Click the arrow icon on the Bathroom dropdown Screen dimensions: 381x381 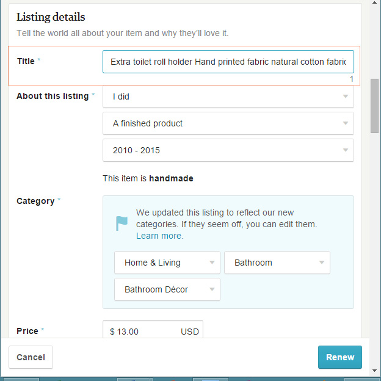click(x=321, y=263)
